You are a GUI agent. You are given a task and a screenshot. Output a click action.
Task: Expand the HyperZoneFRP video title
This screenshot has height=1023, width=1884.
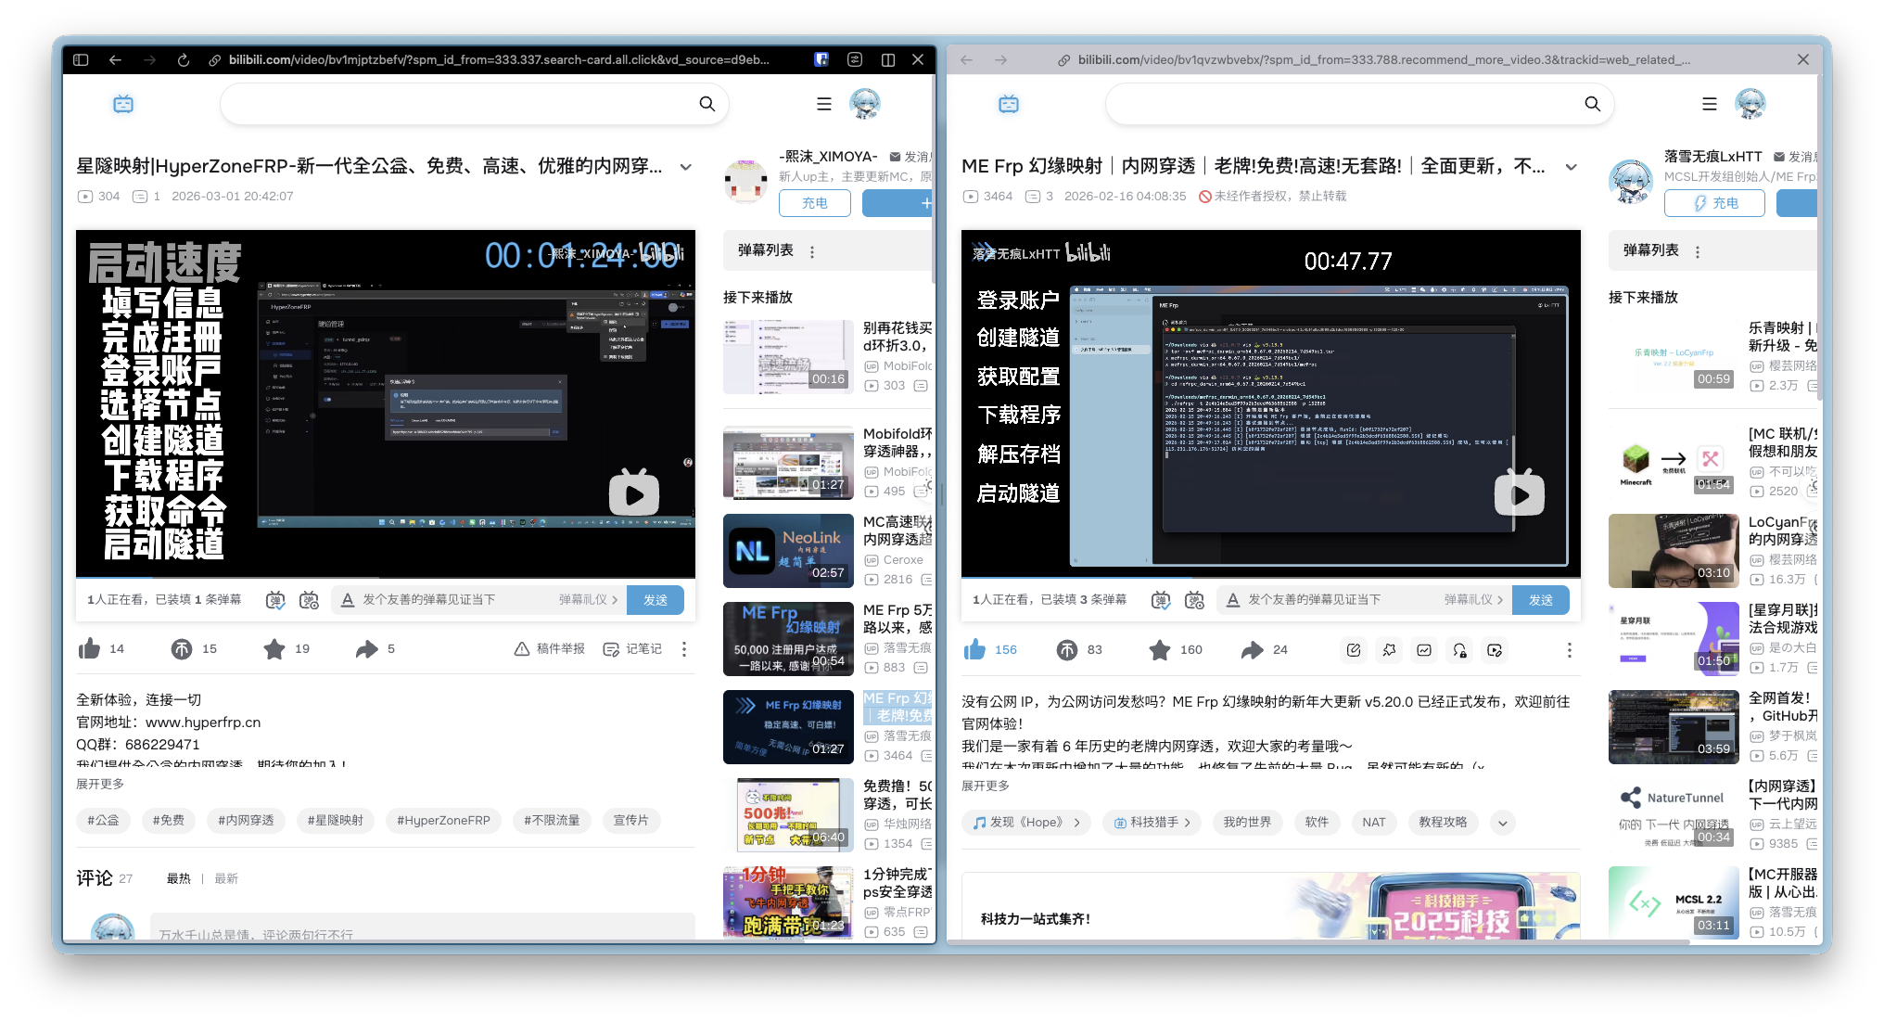(x=686, y=167)
